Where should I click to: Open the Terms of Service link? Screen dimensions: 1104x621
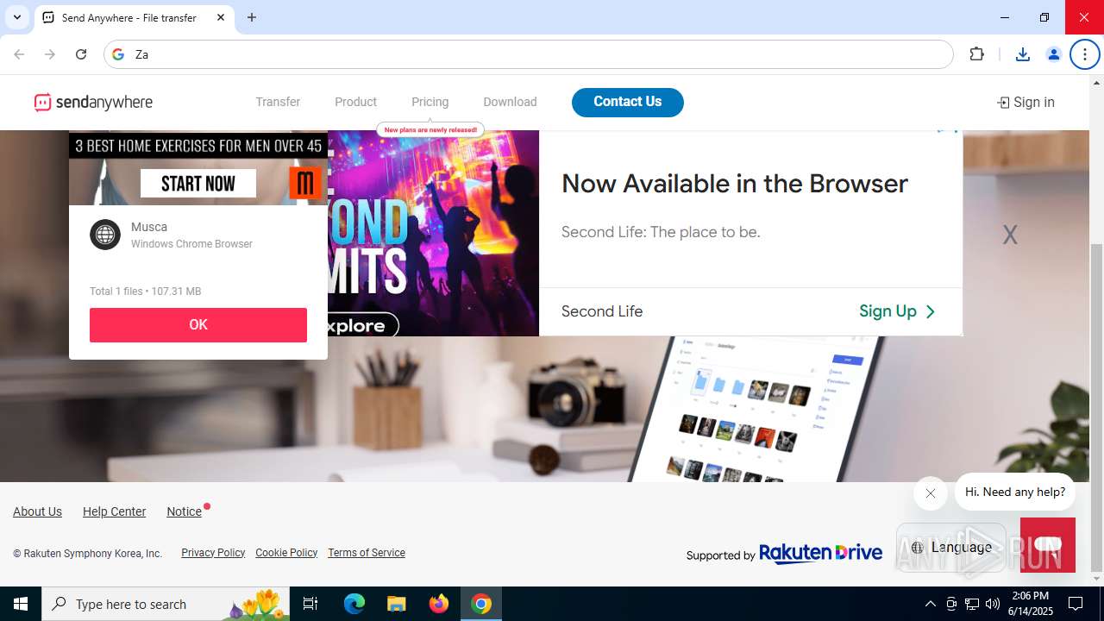pyautogui.click(x=367, y=553)
